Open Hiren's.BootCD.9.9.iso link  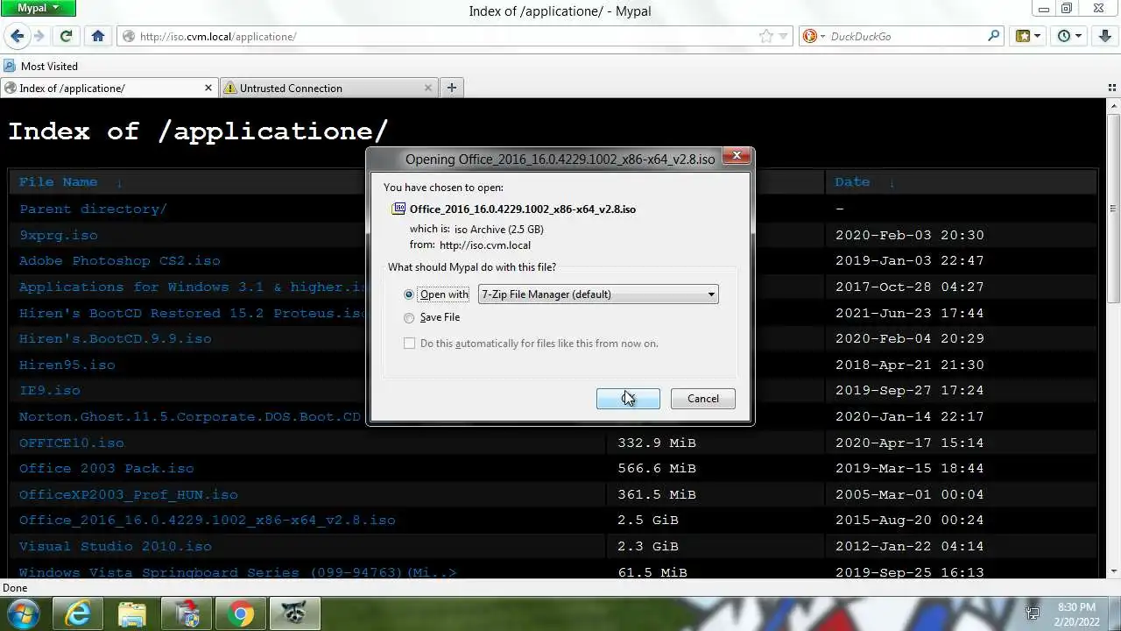click(x=115, y=338)
